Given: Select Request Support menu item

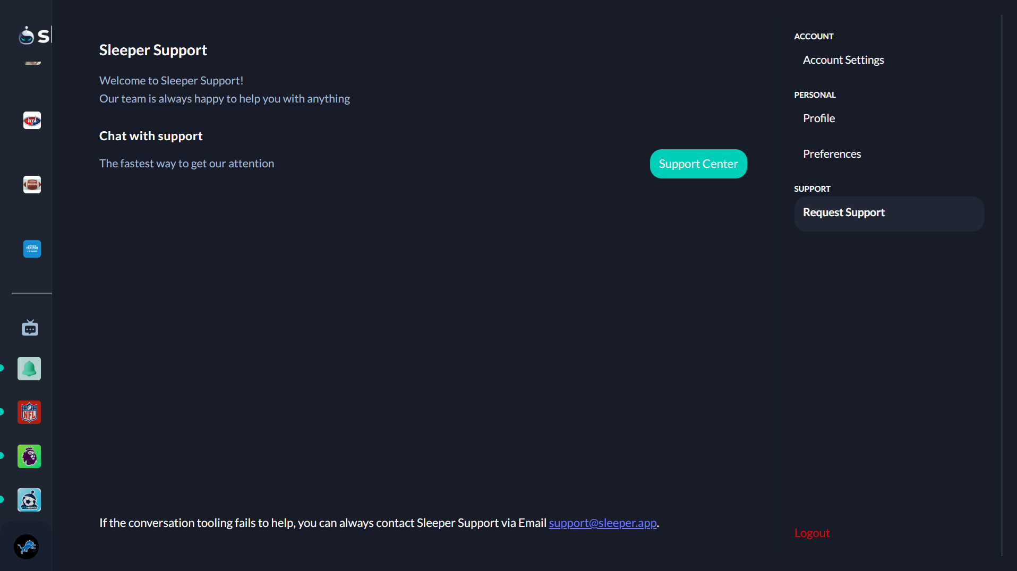Looking at the screenshot, I should click(x=889, y=214).
